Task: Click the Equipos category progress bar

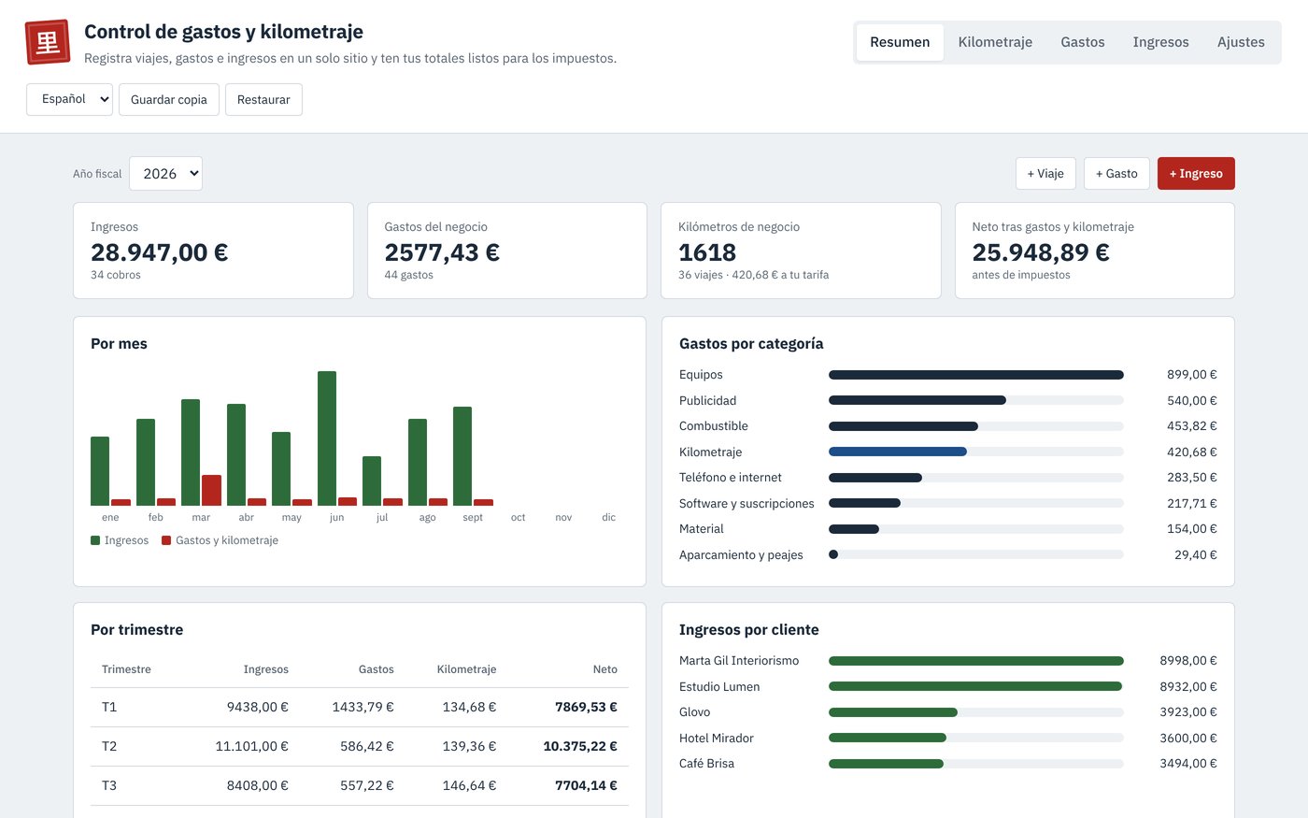Action: click(x=975, y=375)
